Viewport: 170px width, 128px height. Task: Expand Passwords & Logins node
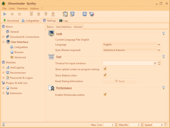tap(3, 78)
